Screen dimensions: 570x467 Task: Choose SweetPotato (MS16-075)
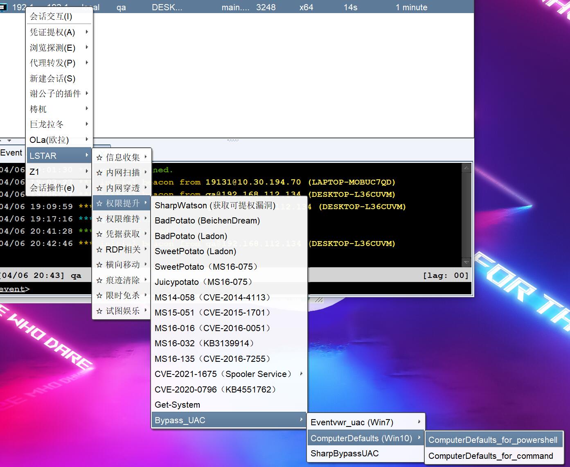coord(229,266)
